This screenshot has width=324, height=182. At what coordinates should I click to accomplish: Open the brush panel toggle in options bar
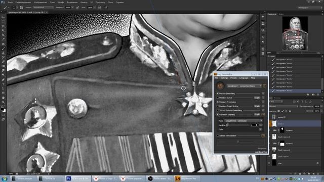[x=21, y=8]
